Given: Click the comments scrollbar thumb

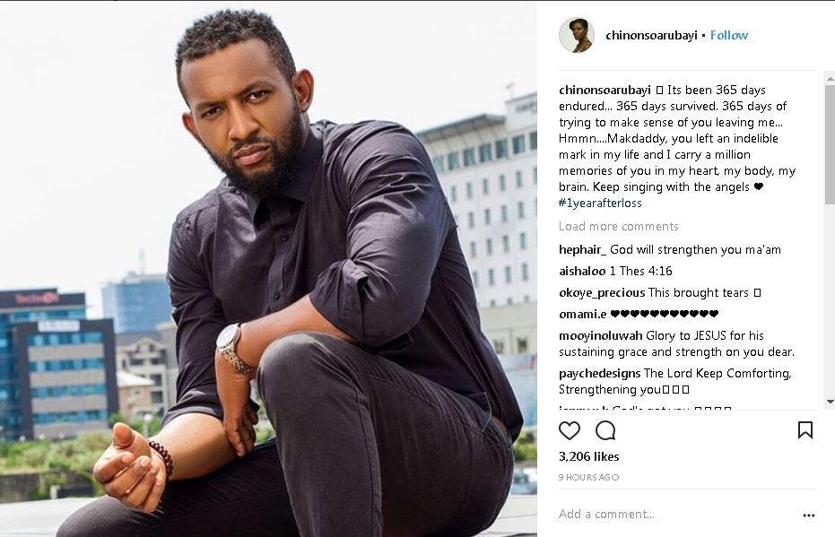Looking at the screenshot, I should click(x=830, y=143).
